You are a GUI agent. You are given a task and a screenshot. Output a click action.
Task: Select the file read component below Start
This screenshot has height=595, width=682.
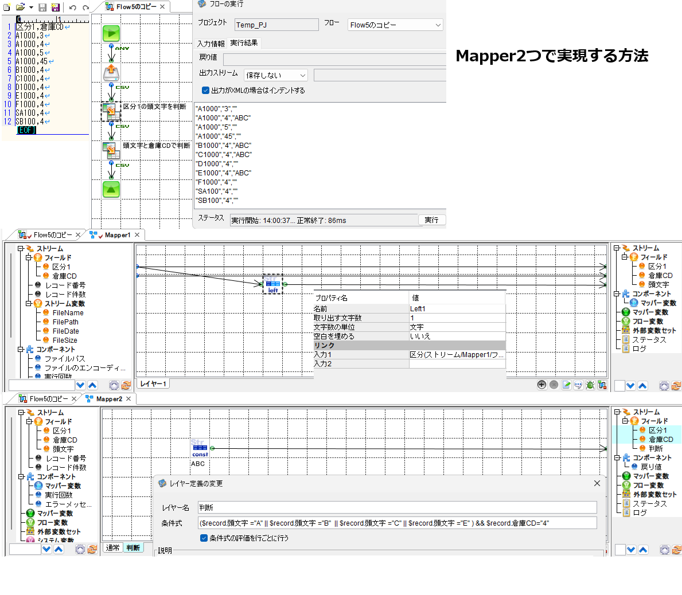[111, 72]
